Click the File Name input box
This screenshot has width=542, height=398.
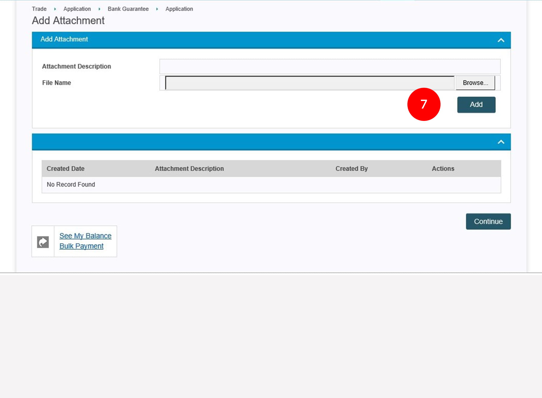click(310, 83)
